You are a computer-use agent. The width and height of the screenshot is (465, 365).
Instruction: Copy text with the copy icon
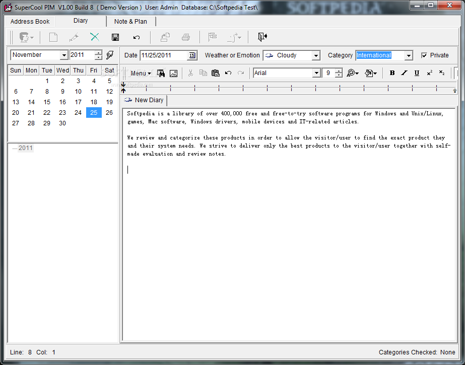point(203,73)
